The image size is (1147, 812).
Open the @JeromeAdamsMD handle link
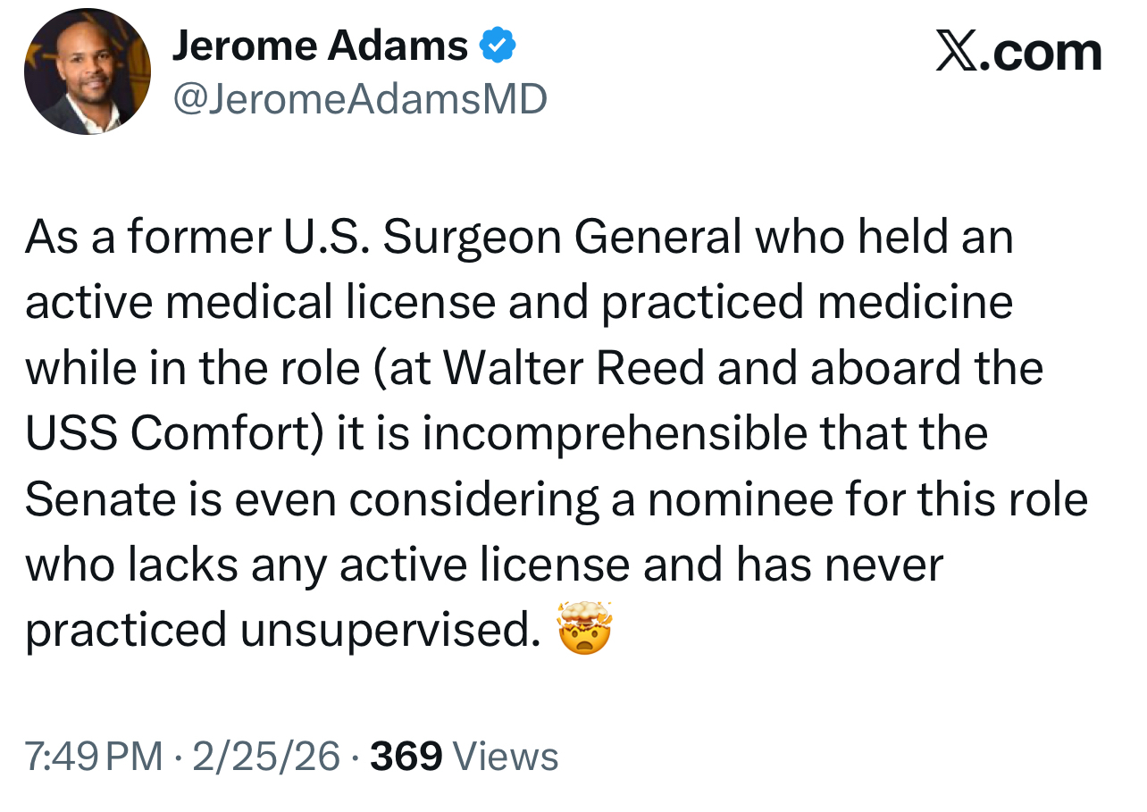point(358,99)
